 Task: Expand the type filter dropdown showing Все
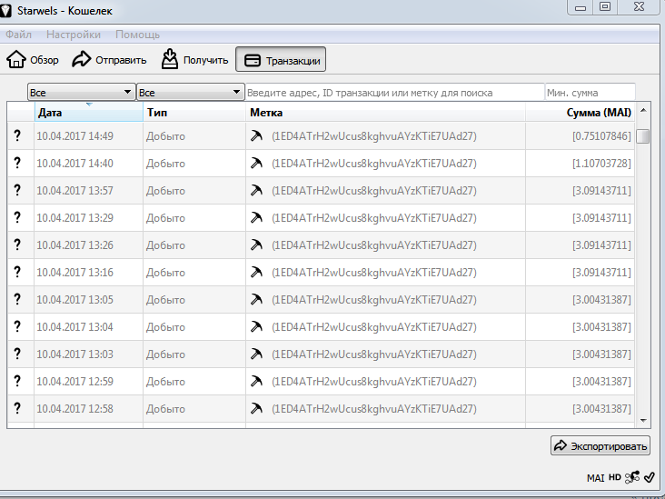coord(191,92)
